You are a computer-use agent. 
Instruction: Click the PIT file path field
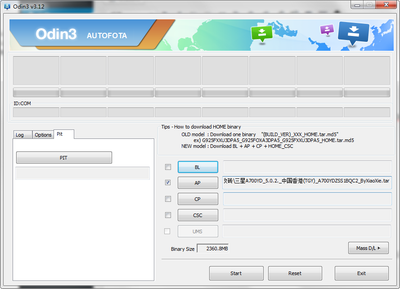(82, 173)
